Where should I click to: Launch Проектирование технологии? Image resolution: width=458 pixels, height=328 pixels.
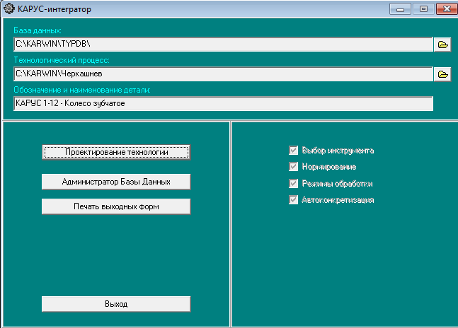(x=116, y=152)
